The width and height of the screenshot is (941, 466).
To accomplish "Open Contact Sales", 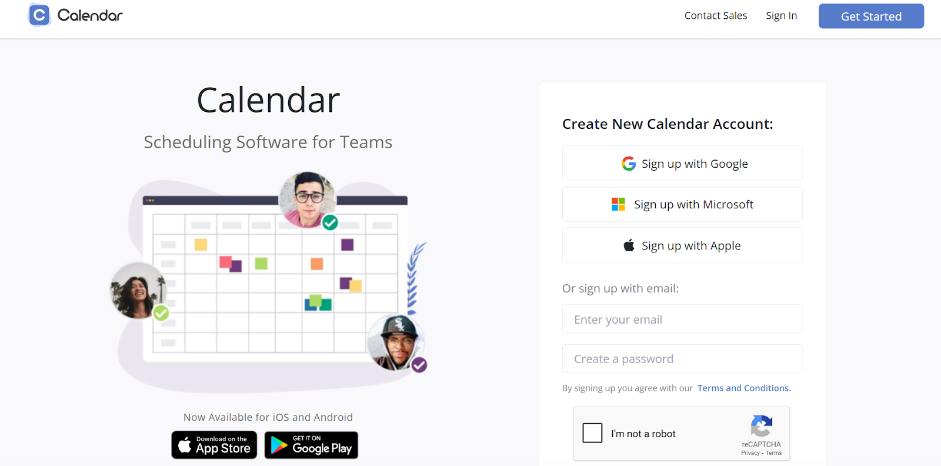I will click(715, 16).
